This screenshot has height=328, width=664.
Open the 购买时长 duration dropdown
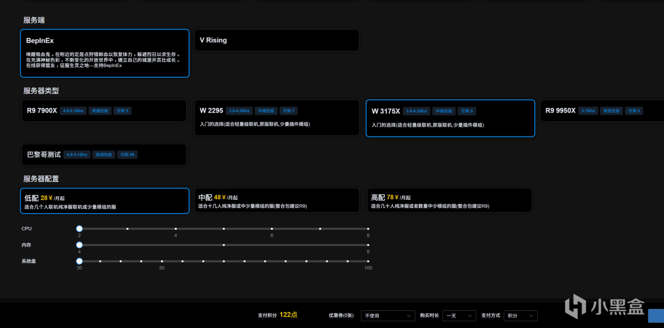pos(459,316)
